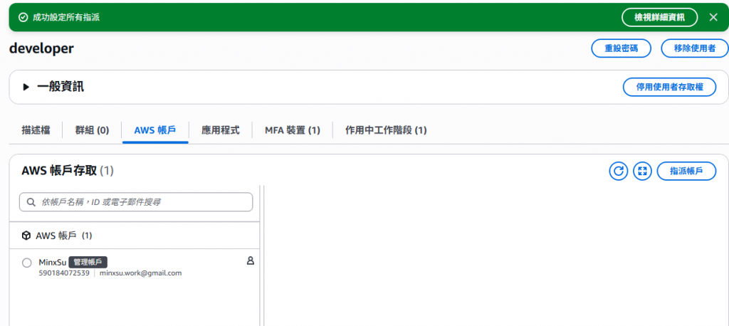
Task: Click the 移除使用者 button
Action: coord(695,48)
